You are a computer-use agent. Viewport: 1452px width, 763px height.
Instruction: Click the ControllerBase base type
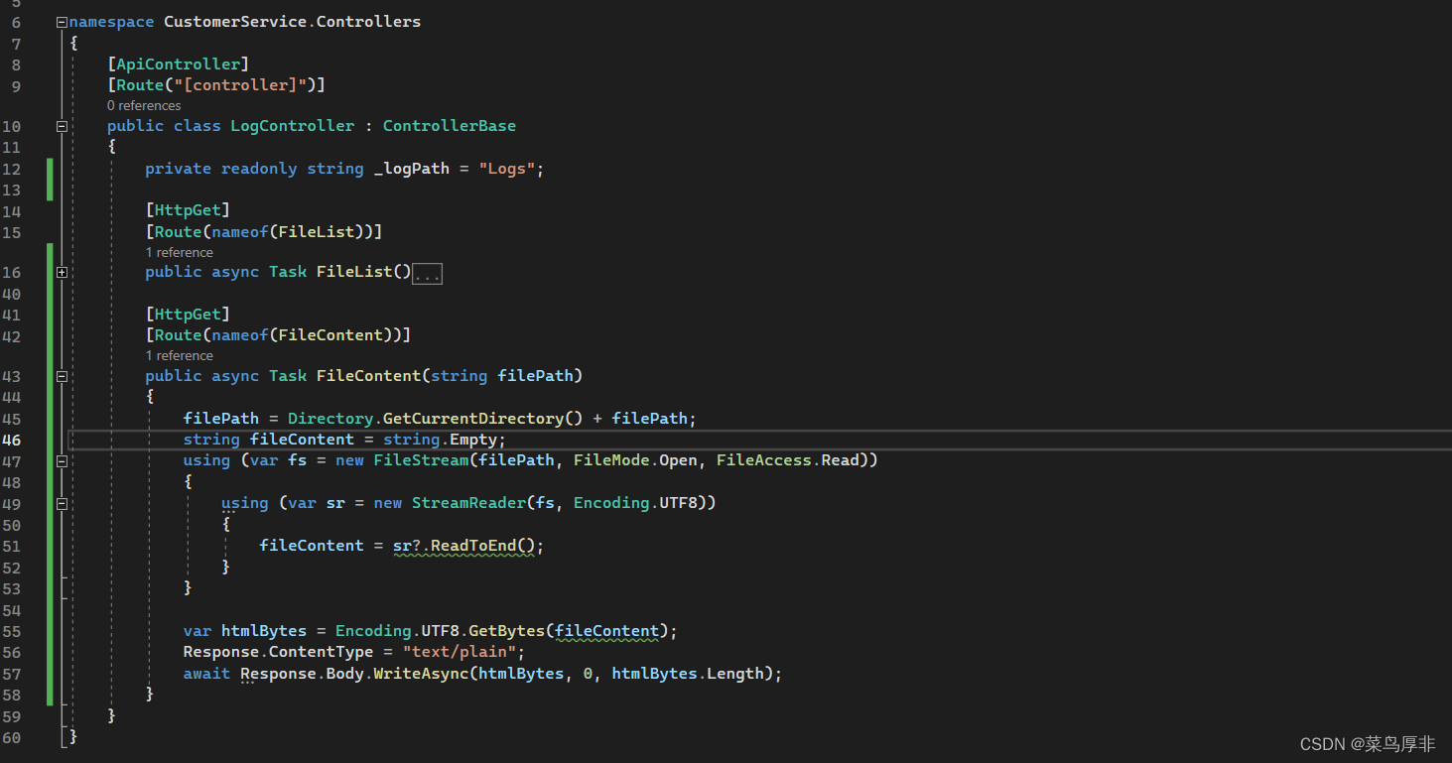click(450, 126)
